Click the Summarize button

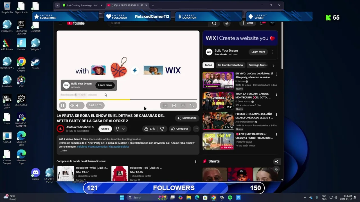(187, 118)
